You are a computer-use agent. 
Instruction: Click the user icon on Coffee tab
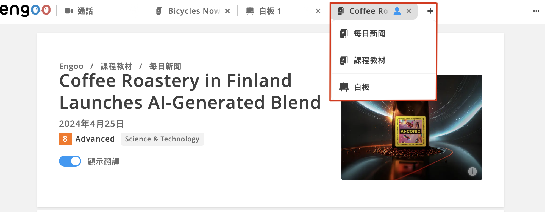pyautogui.click(x=397, y=11)
